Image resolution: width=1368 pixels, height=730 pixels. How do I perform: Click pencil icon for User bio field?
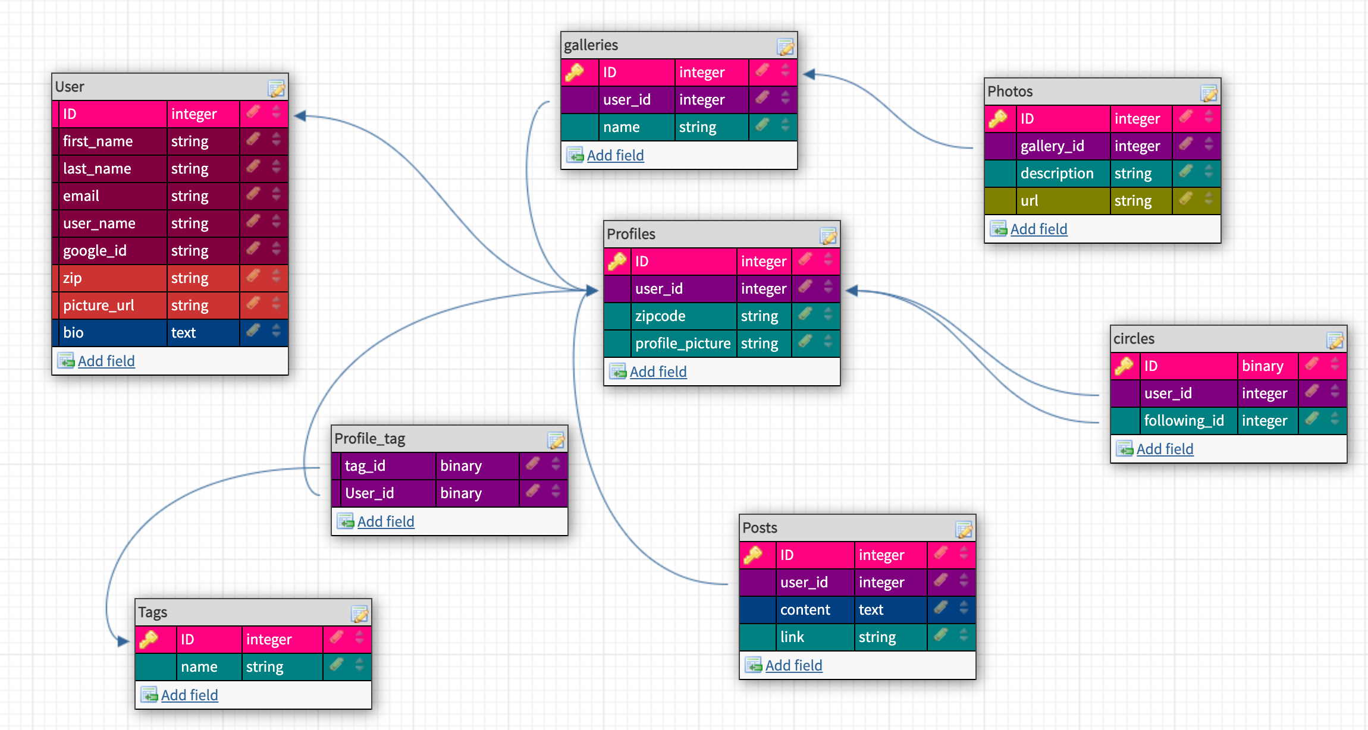click(x=253, y=331)
